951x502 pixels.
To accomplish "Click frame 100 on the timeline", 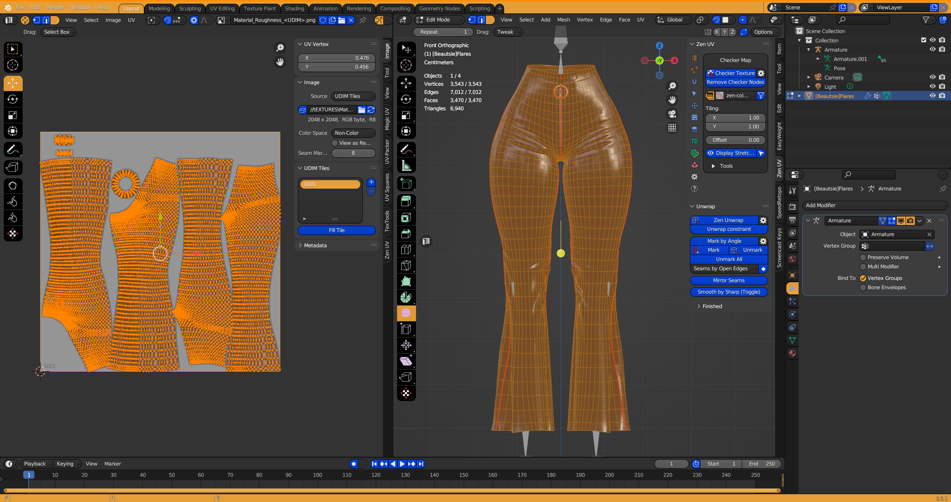I will pyautogui.click(x=317, y=475).
